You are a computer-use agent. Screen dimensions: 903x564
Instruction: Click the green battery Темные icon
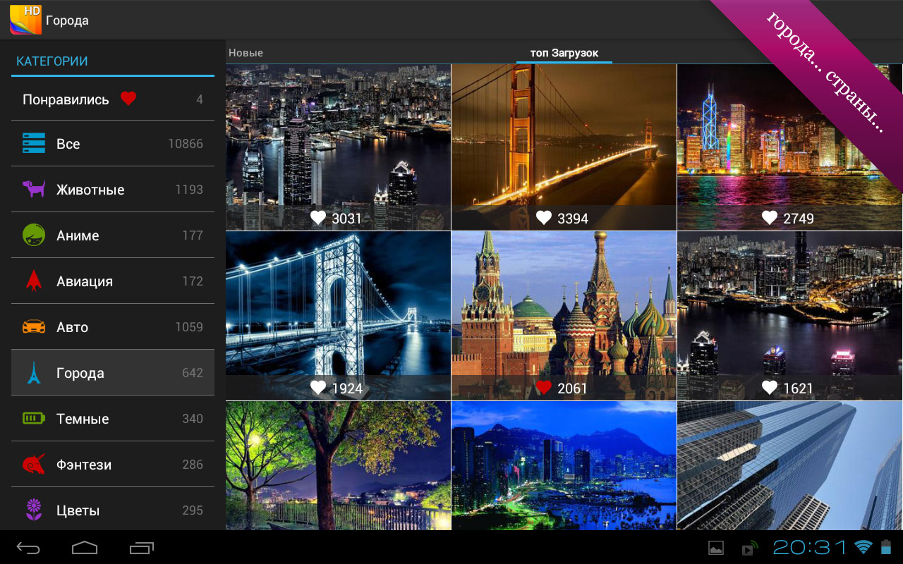(34, 418)
